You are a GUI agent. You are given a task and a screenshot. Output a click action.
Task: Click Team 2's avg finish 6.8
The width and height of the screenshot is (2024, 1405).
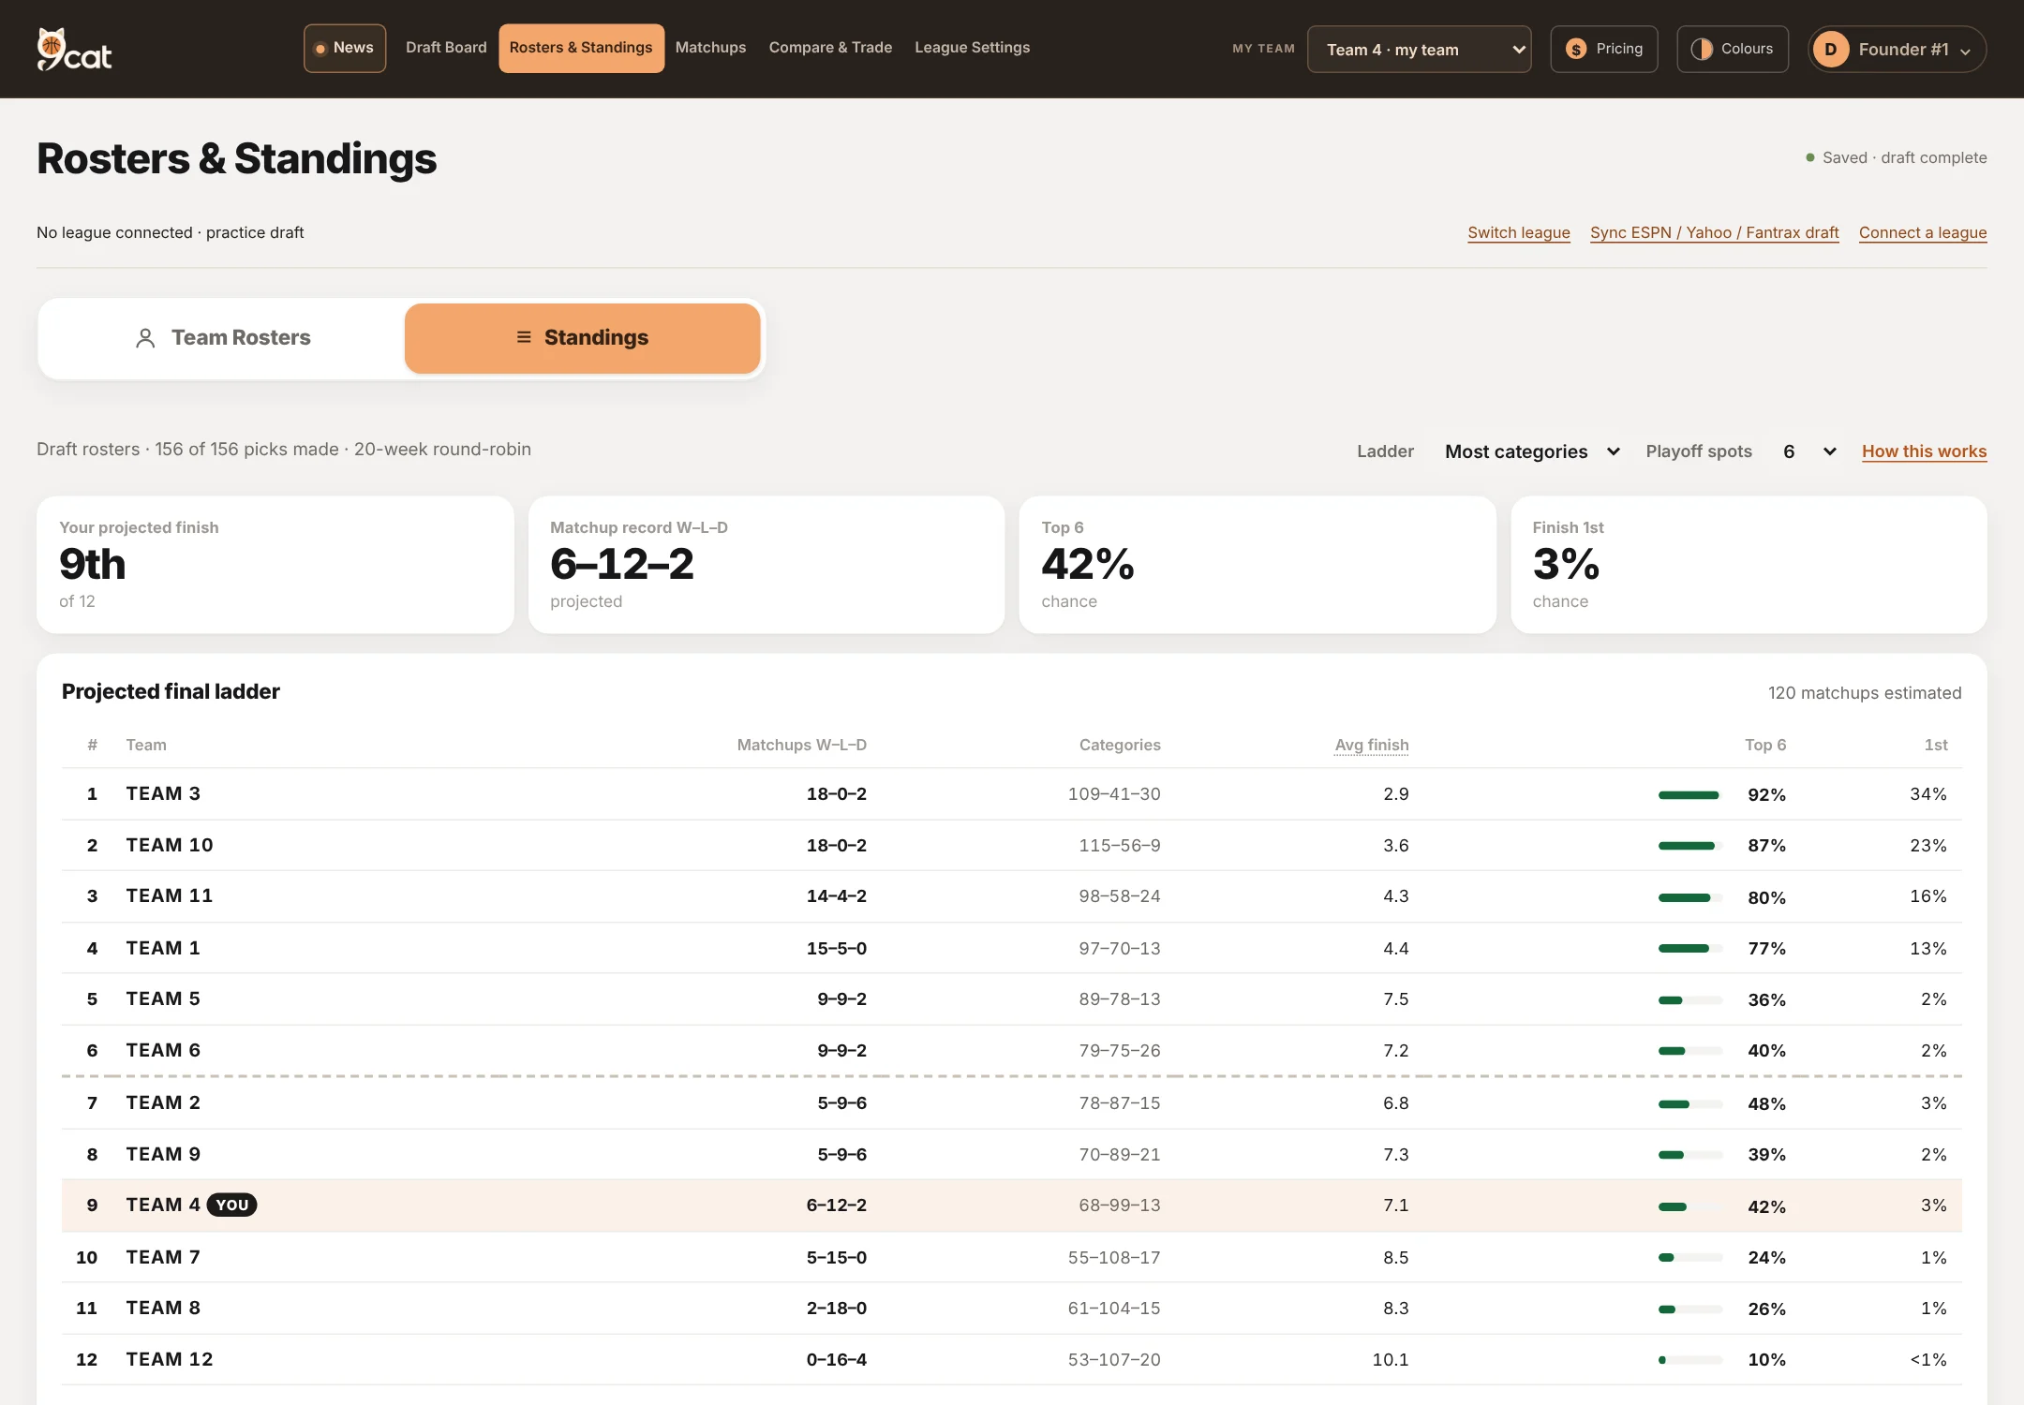(1395, 1103)
